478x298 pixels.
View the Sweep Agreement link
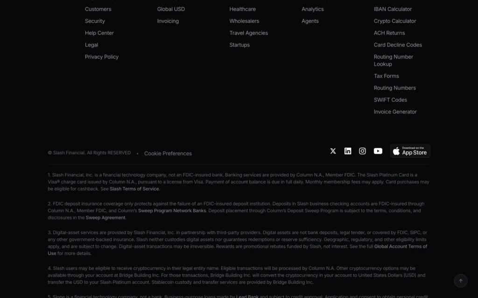pyautogui.click(x=105, y=218)
